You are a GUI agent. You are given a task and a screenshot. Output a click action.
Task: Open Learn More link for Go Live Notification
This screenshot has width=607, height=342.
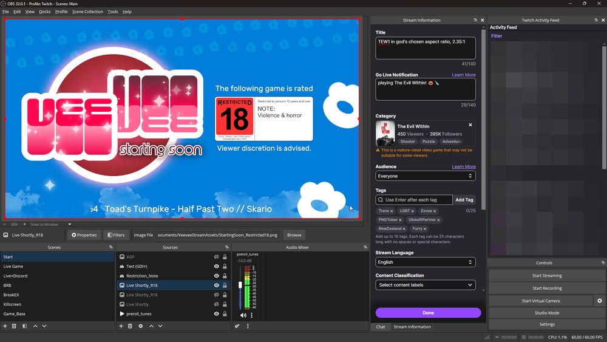pyautogui.click(x=464, y=75)
